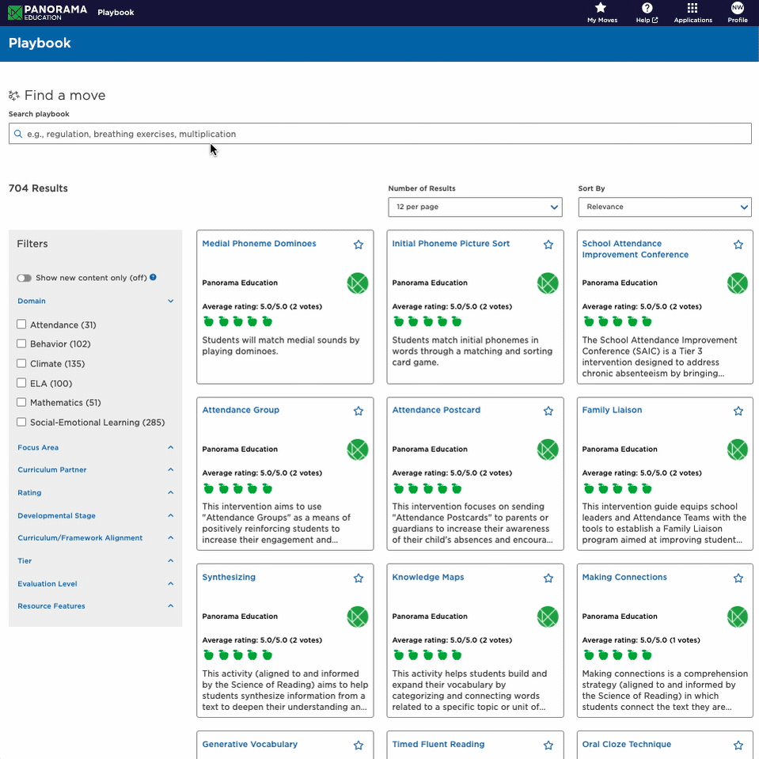Click the info icon beside new content toggle
The image size is (759, 759).
click(153, 277)
